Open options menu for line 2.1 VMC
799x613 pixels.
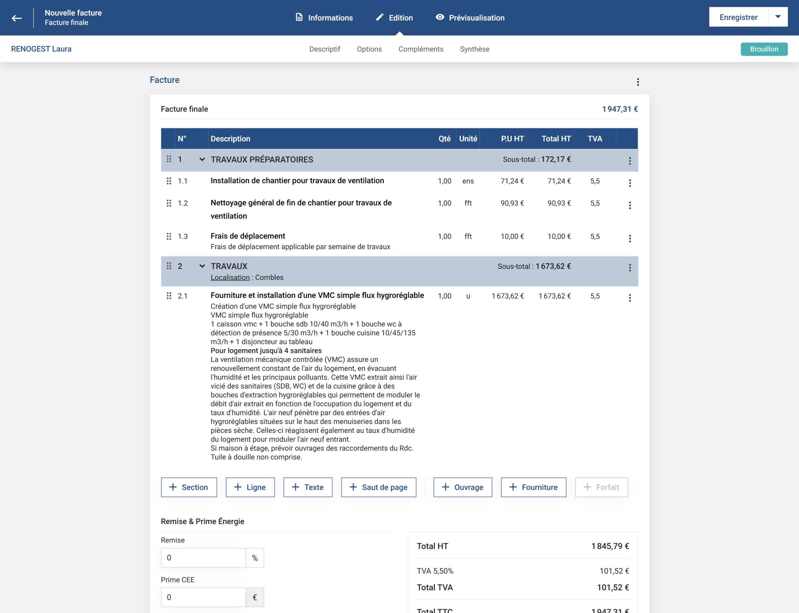click(630, 298)
